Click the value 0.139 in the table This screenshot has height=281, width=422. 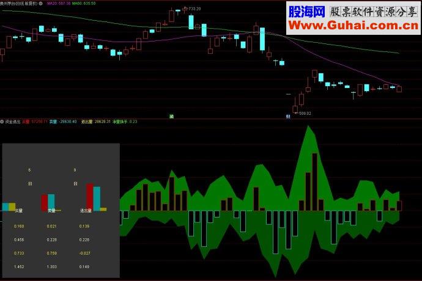click(84, 227)
